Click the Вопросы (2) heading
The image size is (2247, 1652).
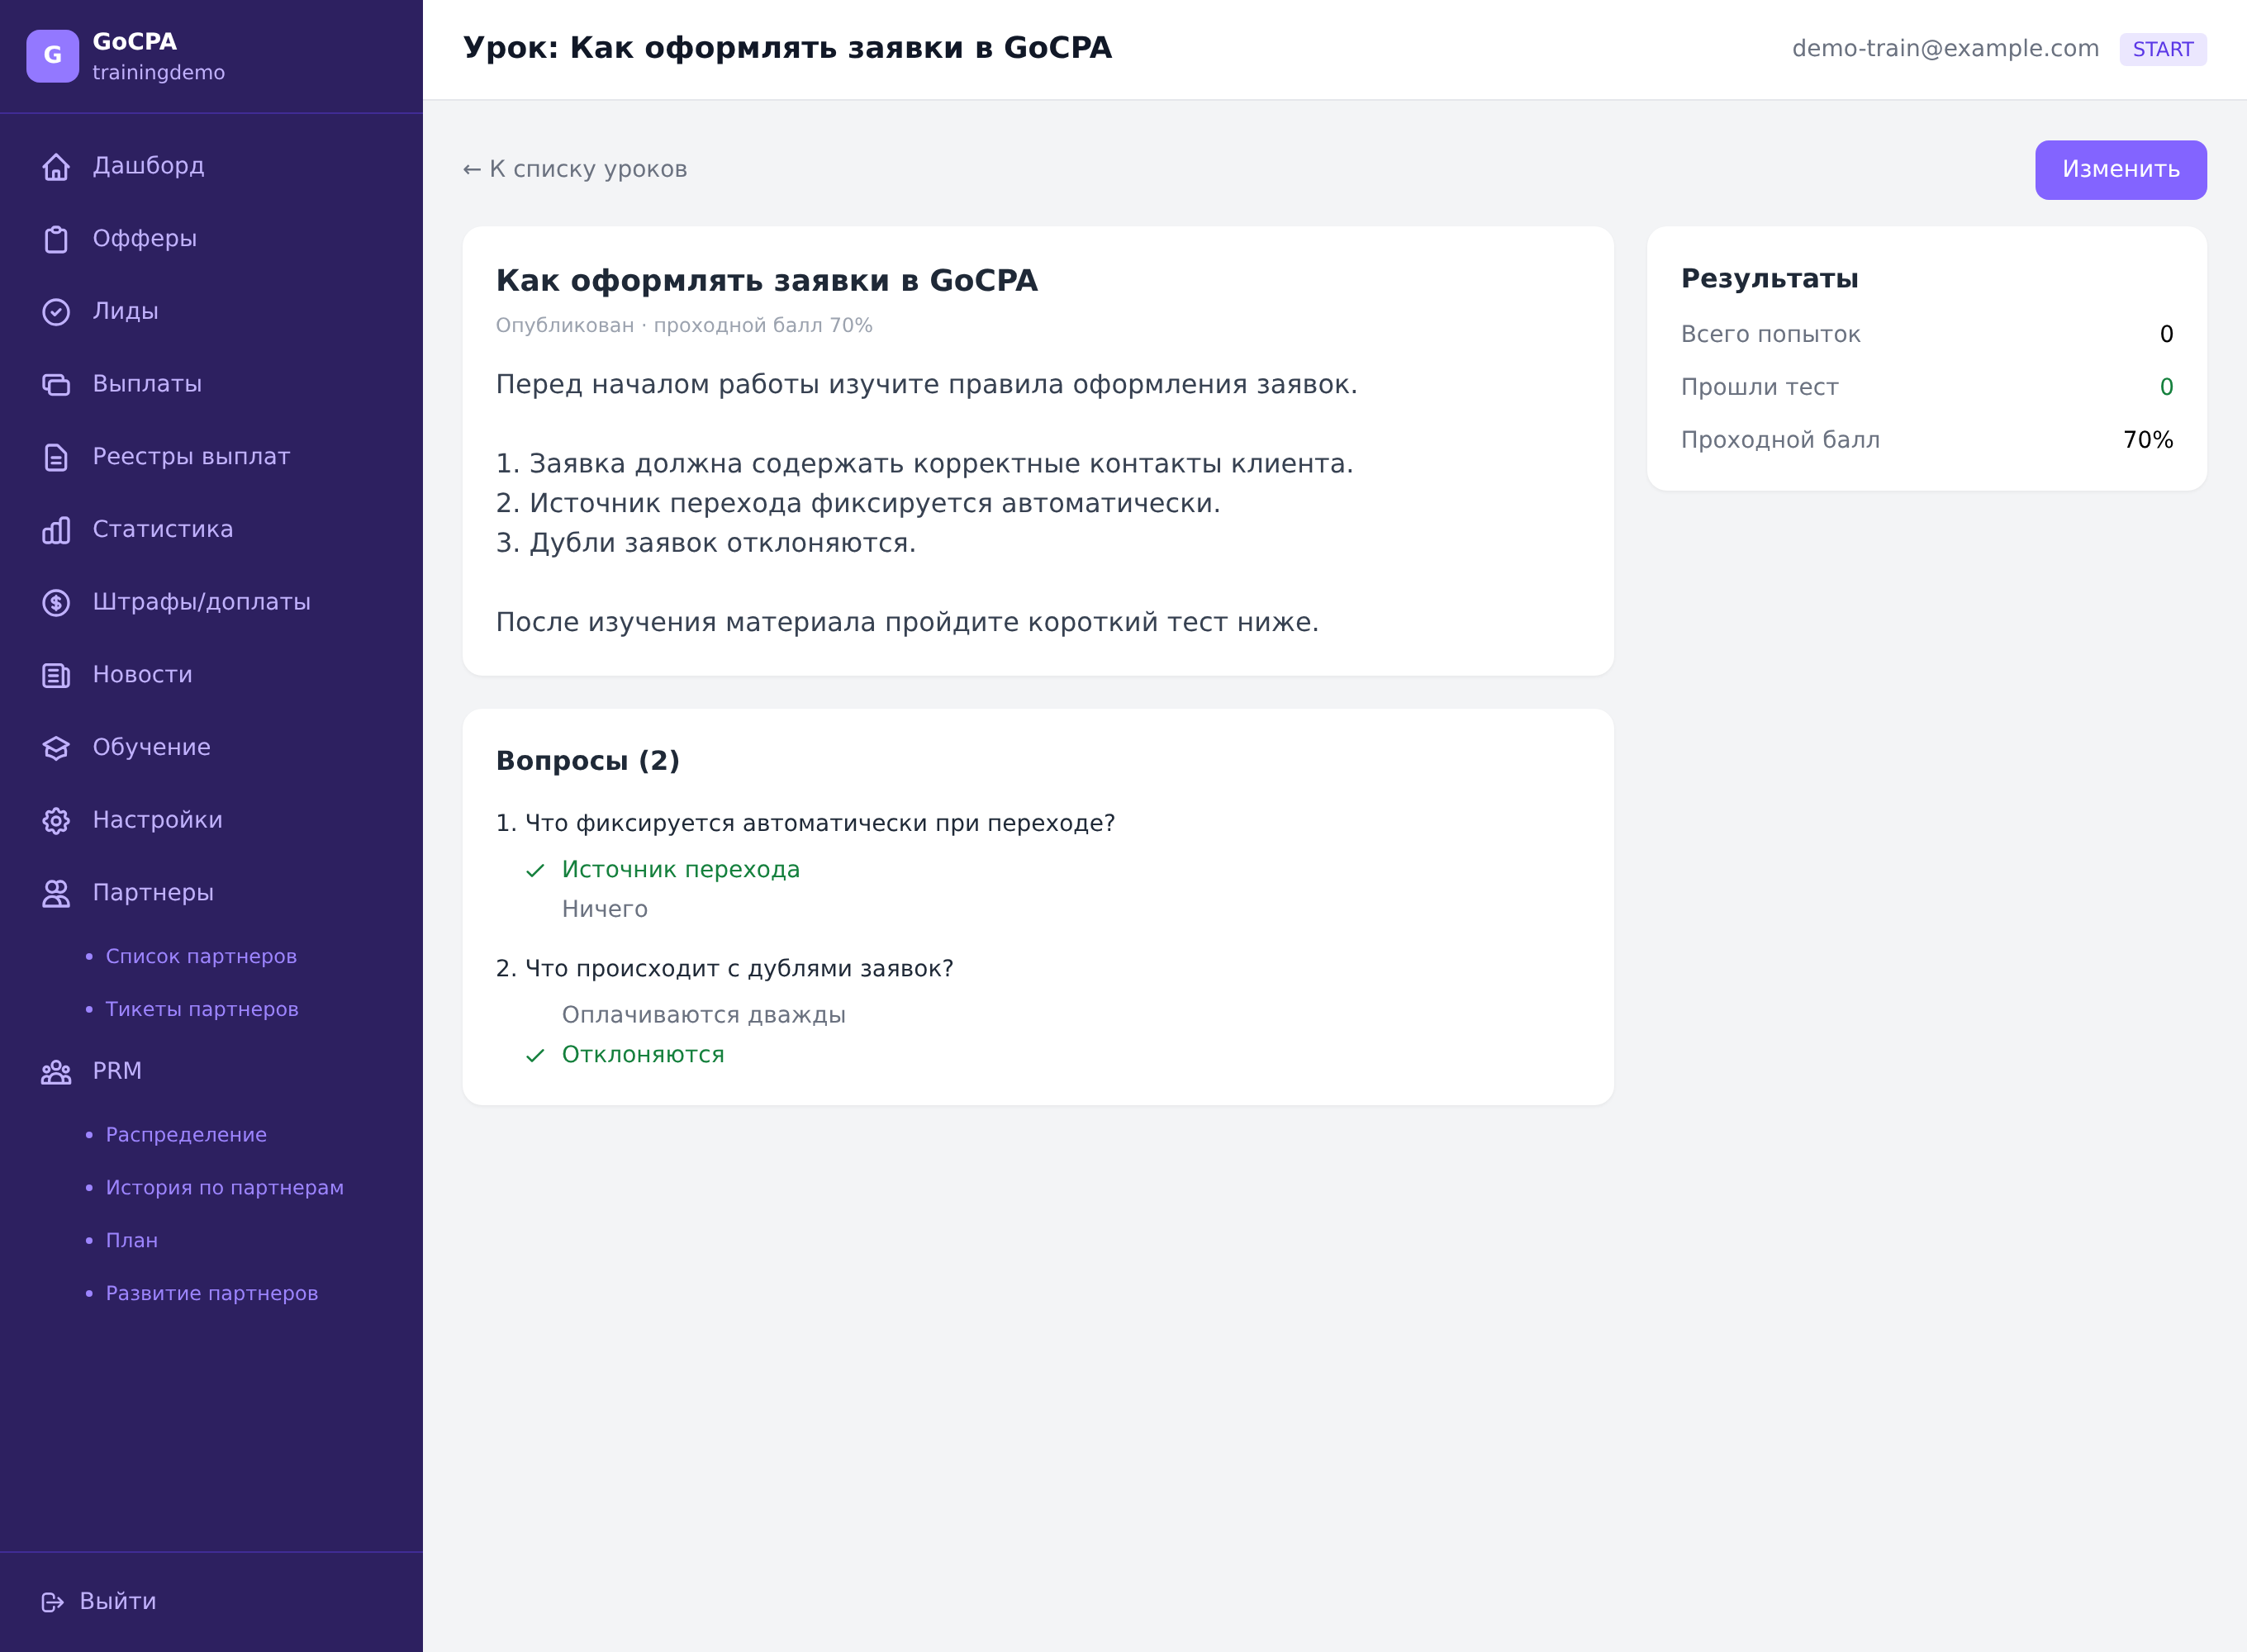588,761
